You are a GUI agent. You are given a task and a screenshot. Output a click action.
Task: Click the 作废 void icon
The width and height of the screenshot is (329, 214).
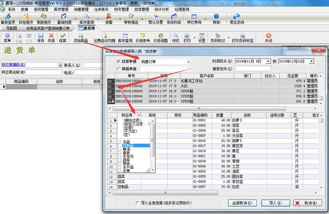point(51,35)
